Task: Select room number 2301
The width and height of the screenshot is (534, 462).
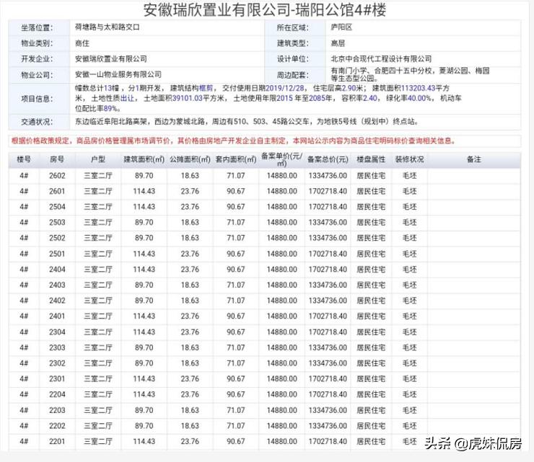Action: coord(57,379)
